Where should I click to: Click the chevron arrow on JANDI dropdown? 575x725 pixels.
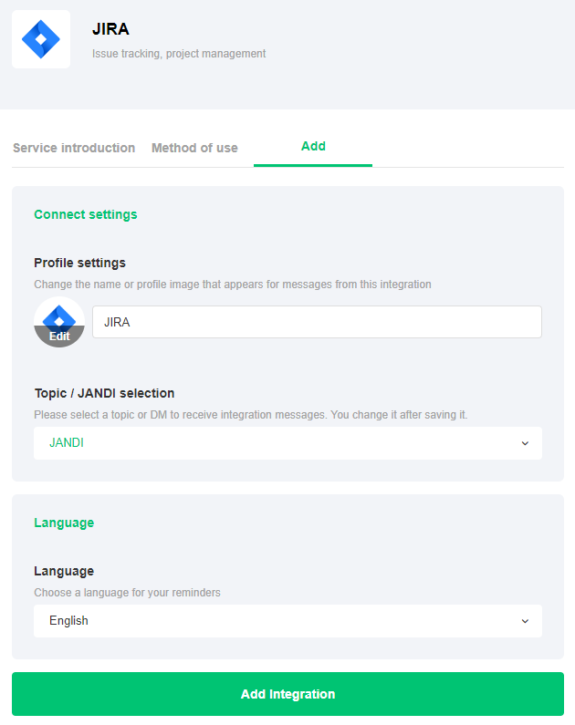pyautogui.click(x=525, y=443)
